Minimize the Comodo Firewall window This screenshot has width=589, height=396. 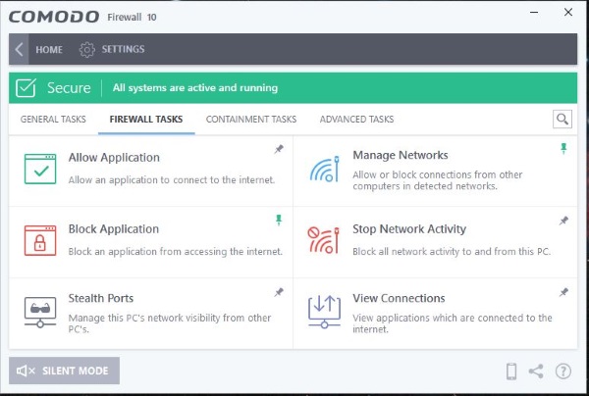pos(534,13)
